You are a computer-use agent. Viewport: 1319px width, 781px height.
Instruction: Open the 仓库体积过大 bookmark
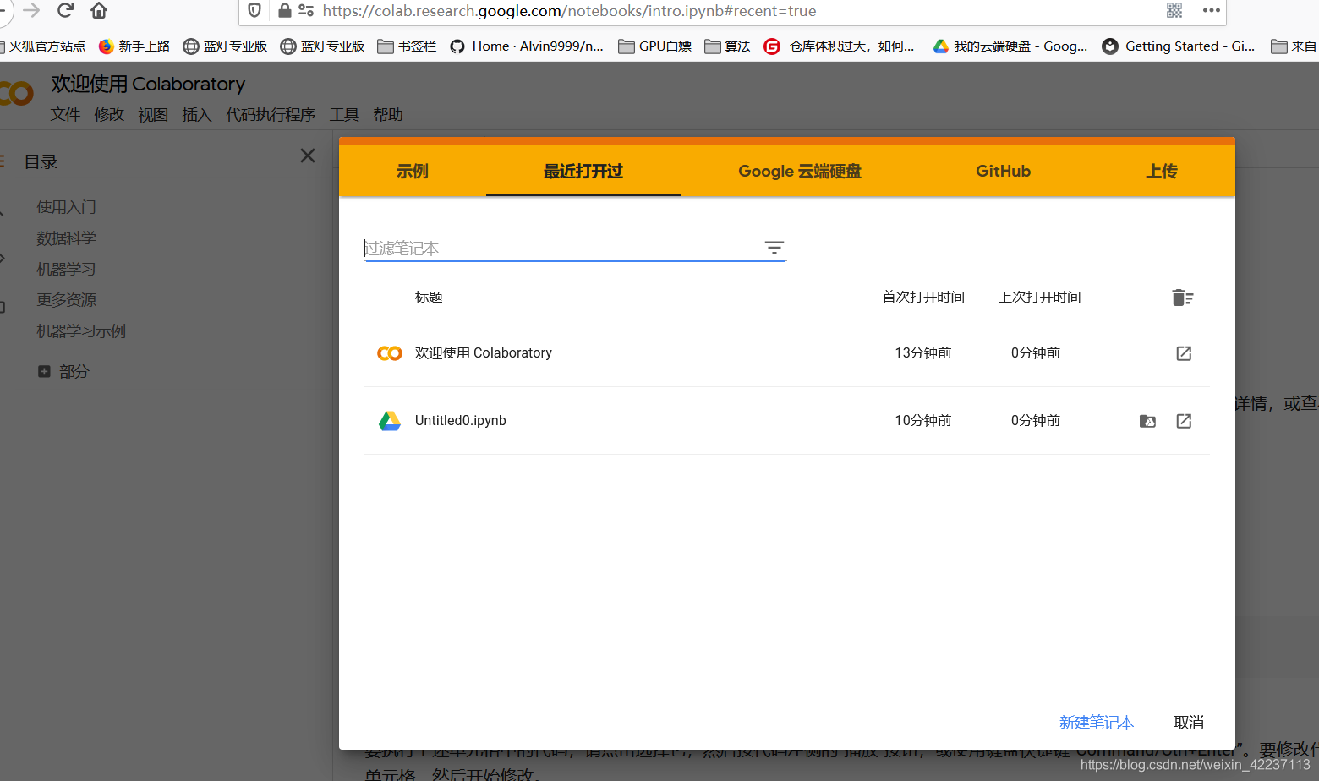coord(839,46)
